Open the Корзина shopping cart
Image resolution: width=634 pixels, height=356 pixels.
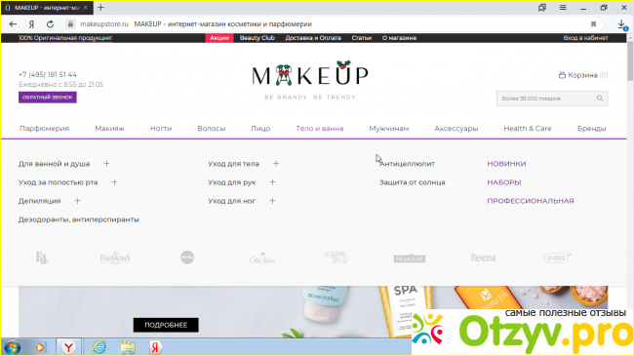tap(582, 75)
